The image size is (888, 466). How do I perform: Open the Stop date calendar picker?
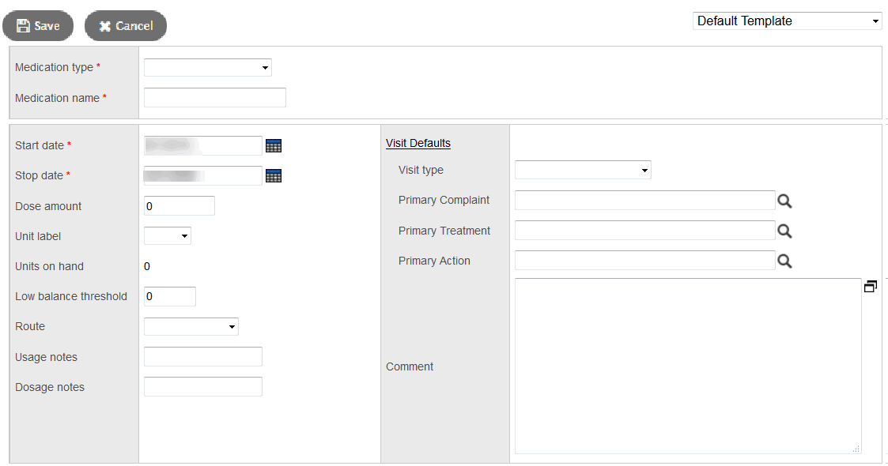274,175
